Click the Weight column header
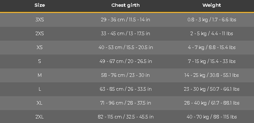Viewport: 254px width, 123px height. point(211,5)
